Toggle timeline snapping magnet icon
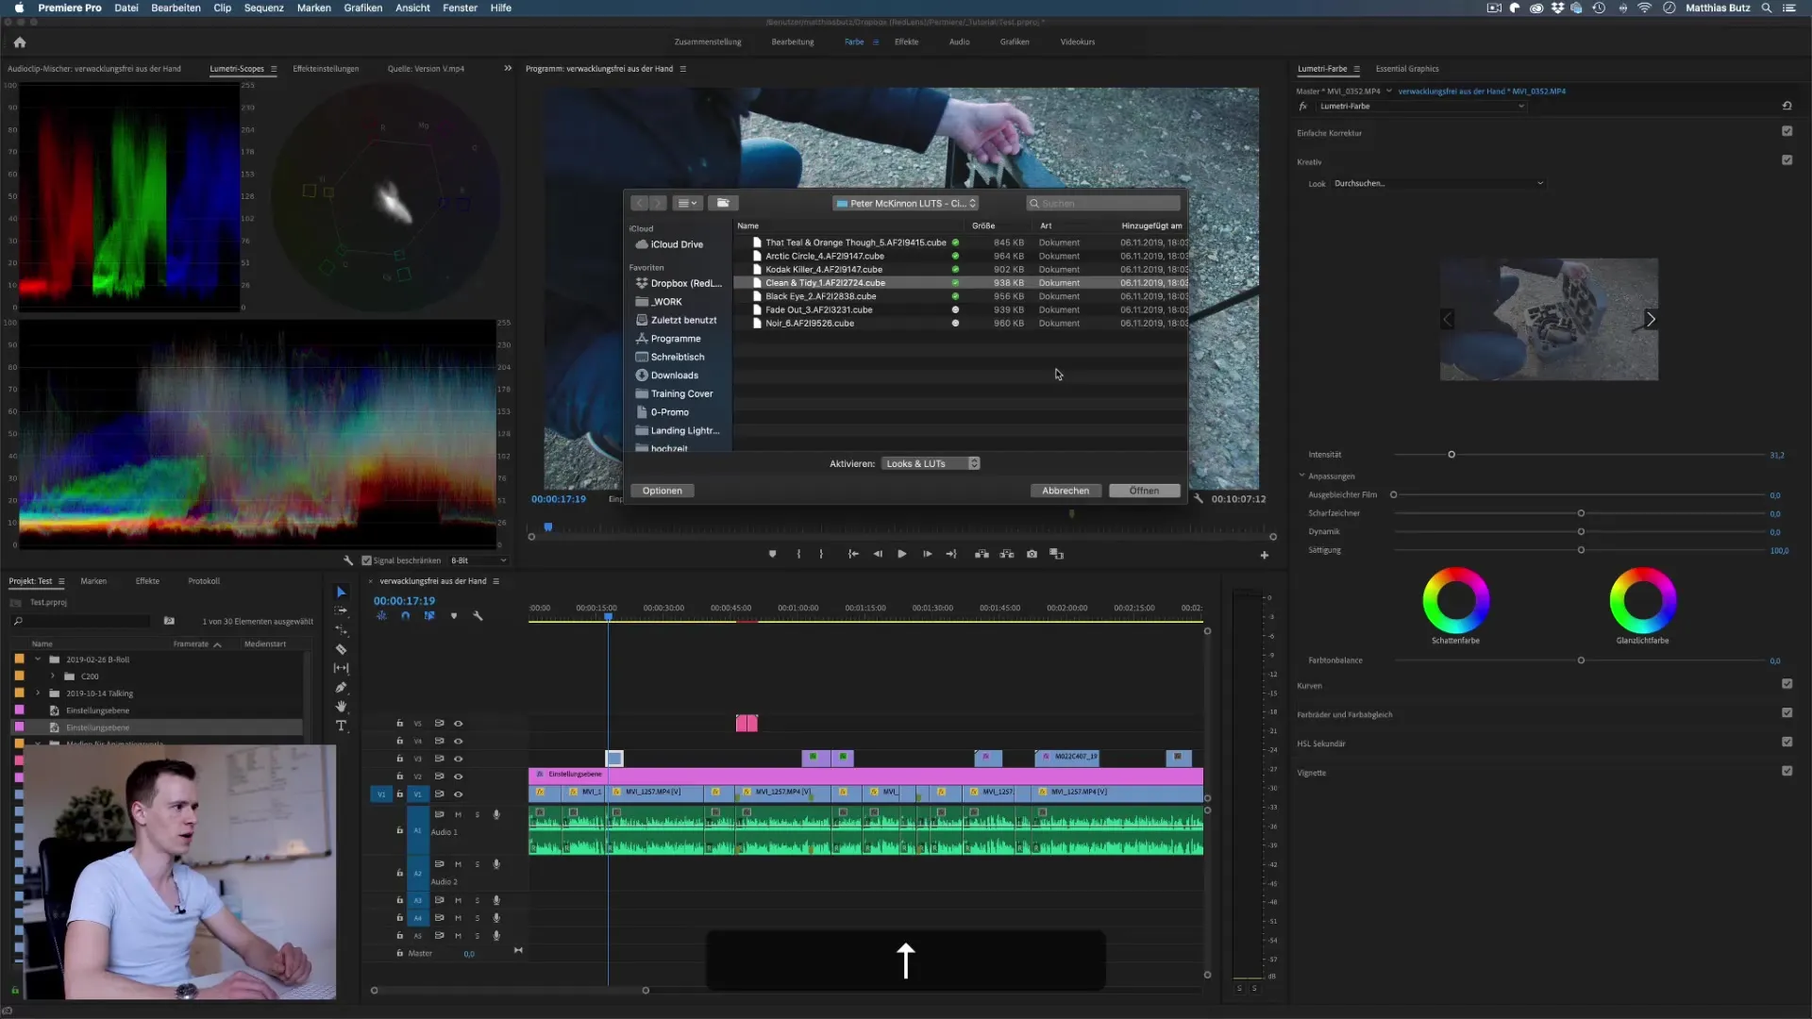This screenshot has width=1812, height=1019. coord(406,616)
